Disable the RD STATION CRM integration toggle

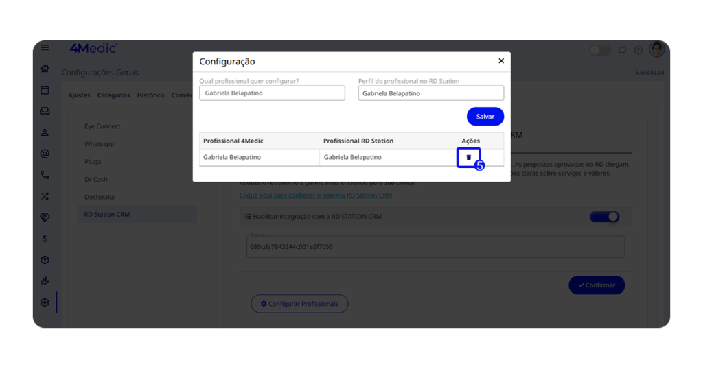tap(604, 217)
